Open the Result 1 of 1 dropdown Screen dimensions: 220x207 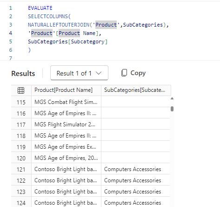[x=79, y=73]
